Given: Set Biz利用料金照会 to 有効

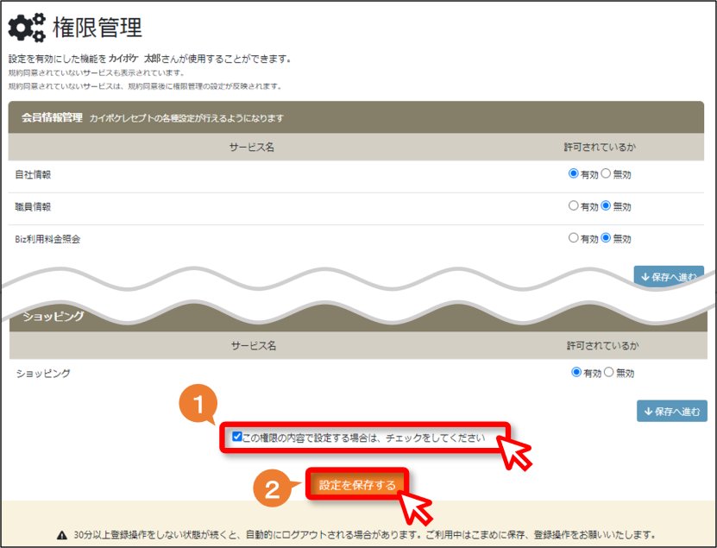Looking at the screenshot, I should 573,238.
